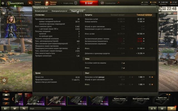Open the Премиум магазин icon
Screen dimensions: 178x111
[x=51, y=3]
